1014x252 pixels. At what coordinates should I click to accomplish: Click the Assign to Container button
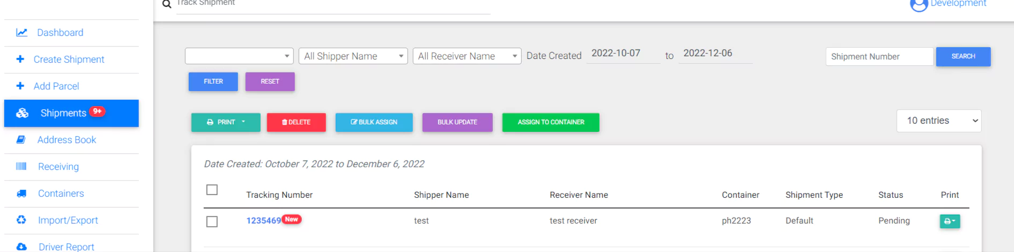(550, 122)
